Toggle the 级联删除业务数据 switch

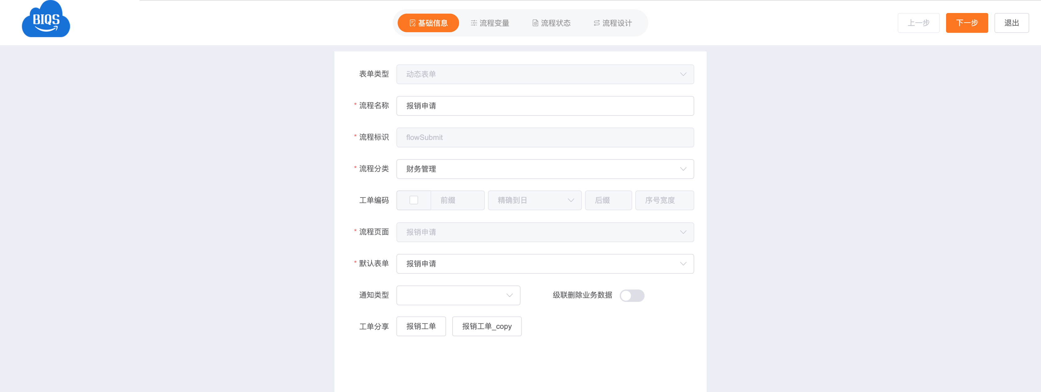632,296
